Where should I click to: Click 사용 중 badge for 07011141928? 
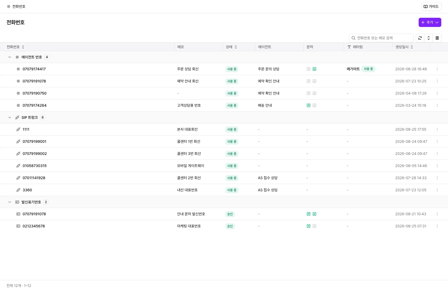coord(232,178)
